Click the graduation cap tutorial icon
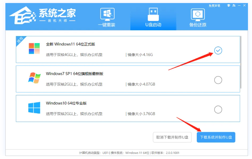 [x=228, y=5]
